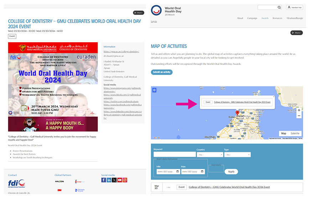Open event link inside map popup

[x=242, y=102]
